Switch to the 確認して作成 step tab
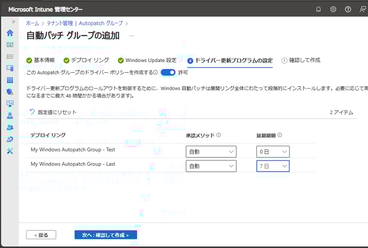368x248 pixels. click(x=301, y=61)
